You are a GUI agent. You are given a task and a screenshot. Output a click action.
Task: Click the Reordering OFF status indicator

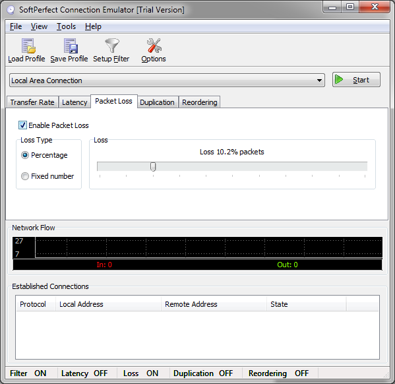click(x=279, y=373)
